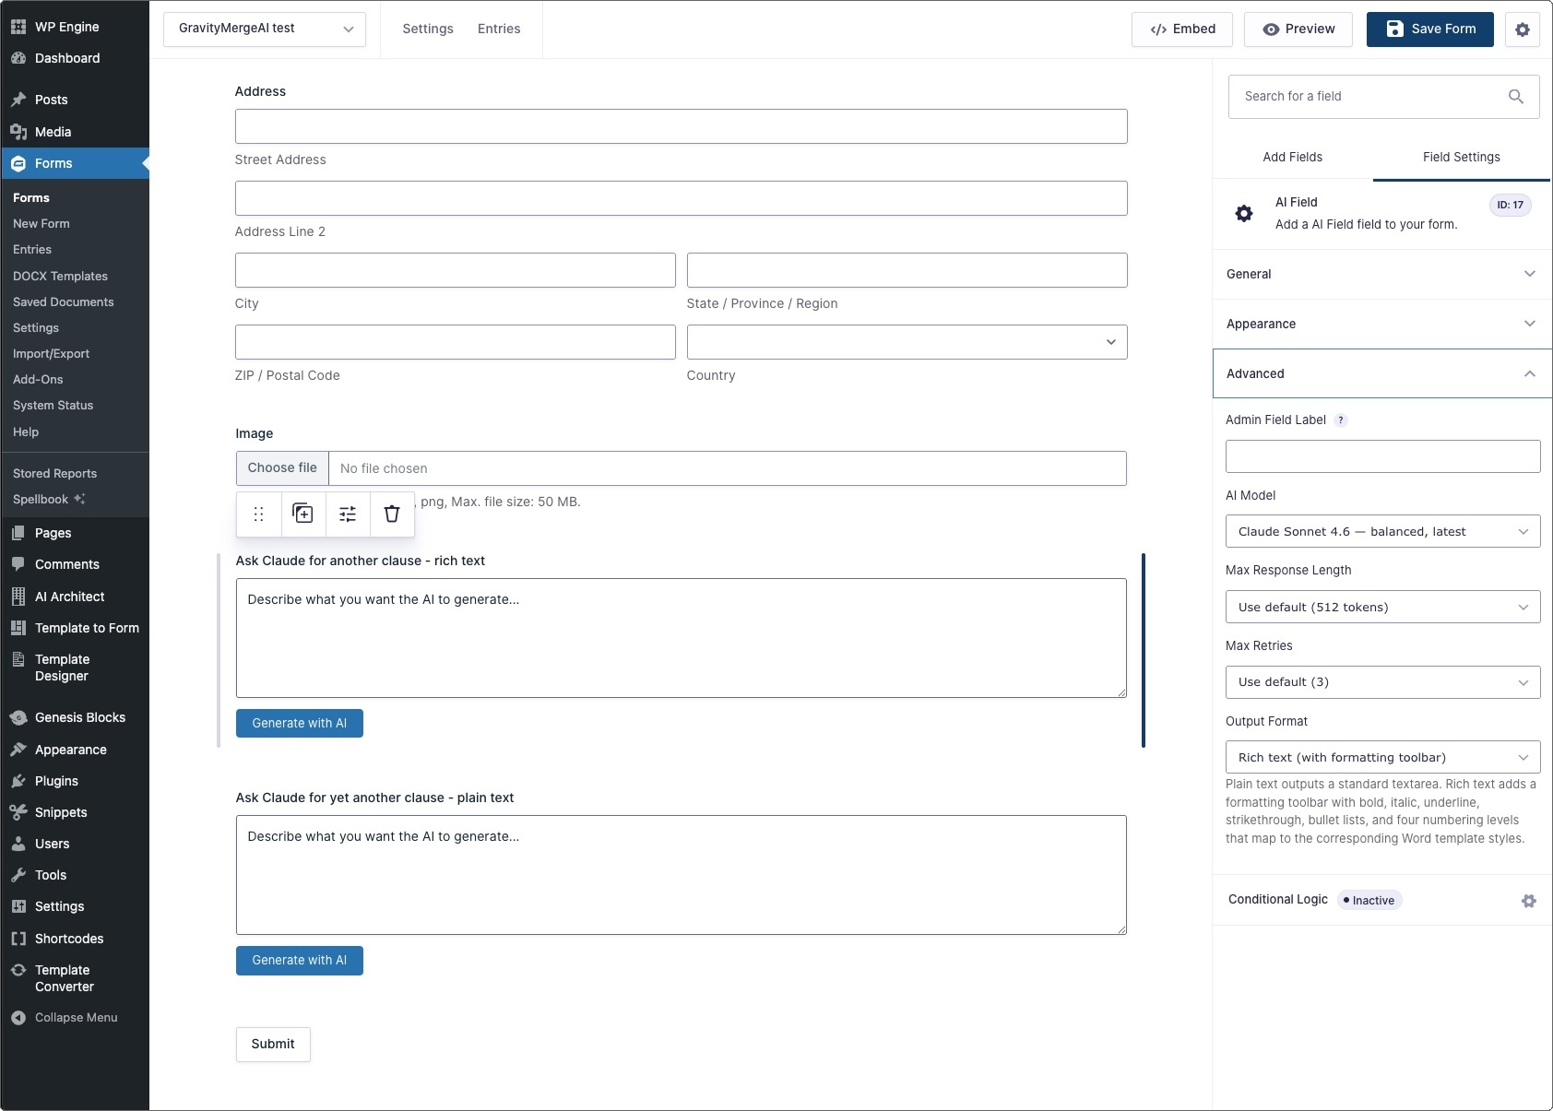This screenshot has height=1111, width=1553.
Task: Collapse the Advanced settings section
Action: click(x=1381, y=373)
